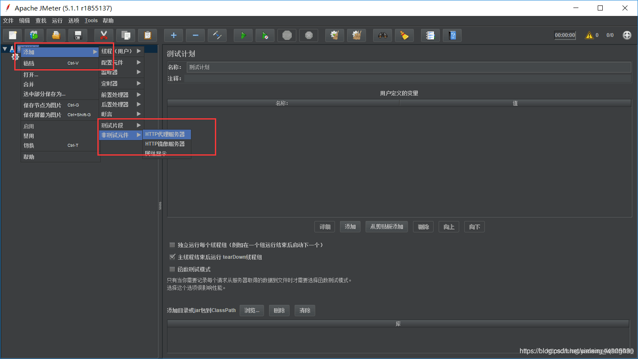Click the Shutdown test icon
Viewport: 638px width, 359px height.
coord(309,36)
